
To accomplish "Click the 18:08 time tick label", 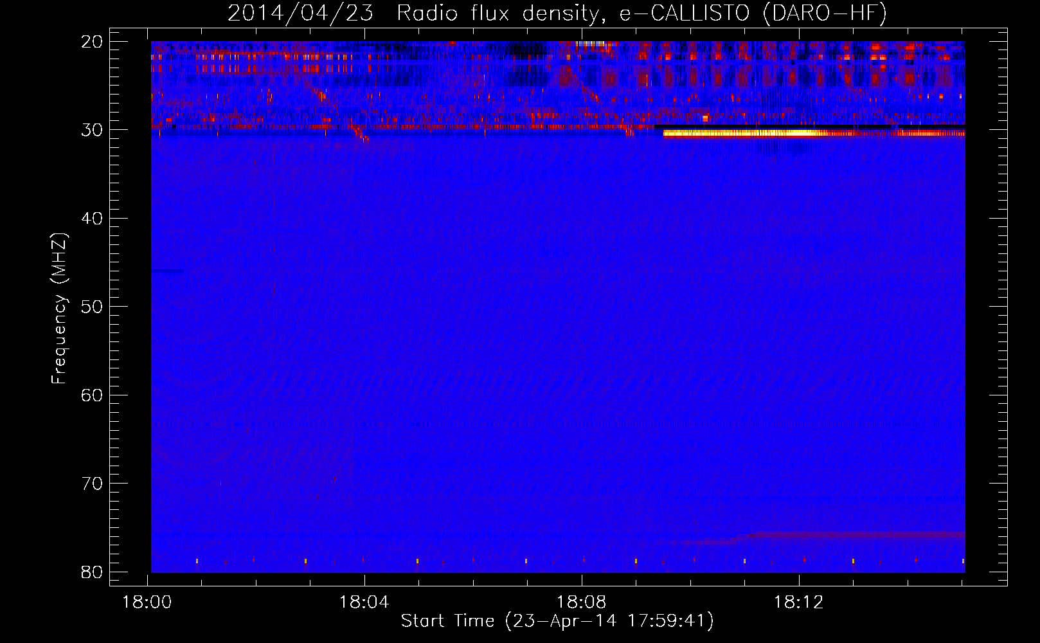I will pos(582,602).
